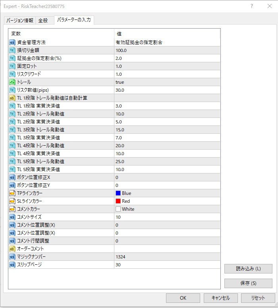Click the Red swatch for SLラインカラー
The height and width of the screenshot is (308, 278).
(118, 201)
